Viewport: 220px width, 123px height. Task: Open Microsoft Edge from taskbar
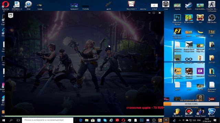point(81,120)
